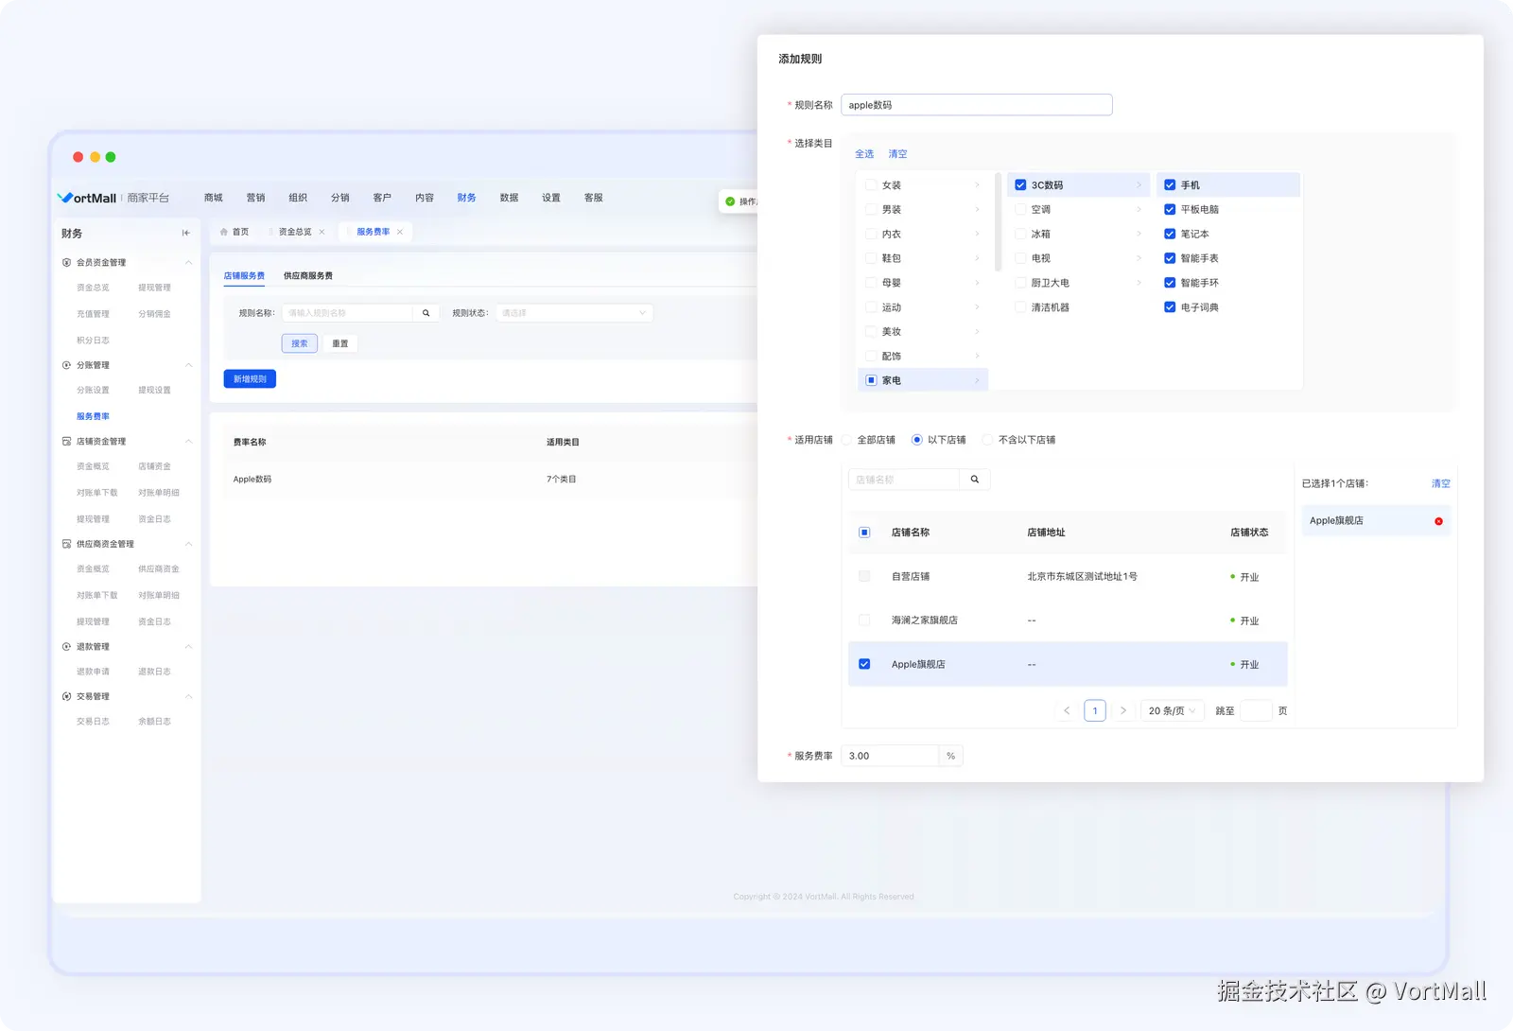The height and width of the screenshot is (1031, 1513).
Task: Open the 商城 top menu
Action: point(214,198)
